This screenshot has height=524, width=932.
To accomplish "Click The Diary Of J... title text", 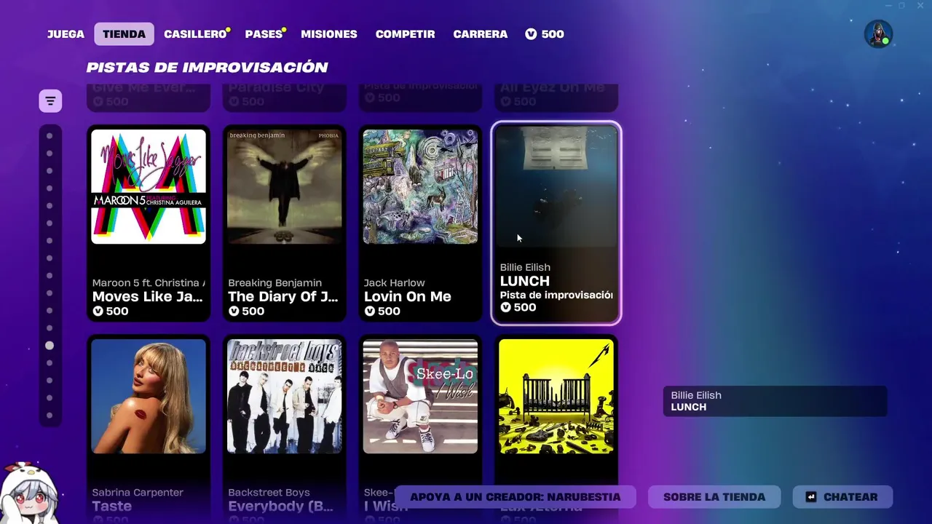I will coord(283,297).
